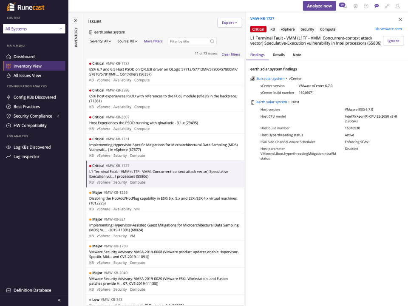Image resolution: width=408 pixels, height=306 pixels.
Task: Click the VMW-KB-1727 title link
Action: click(262, 19)
